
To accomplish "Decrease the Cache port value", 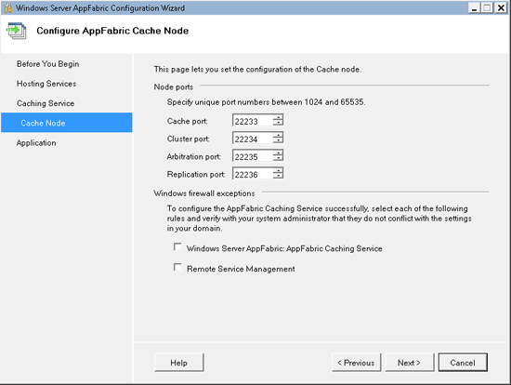I will coord(278,123).
